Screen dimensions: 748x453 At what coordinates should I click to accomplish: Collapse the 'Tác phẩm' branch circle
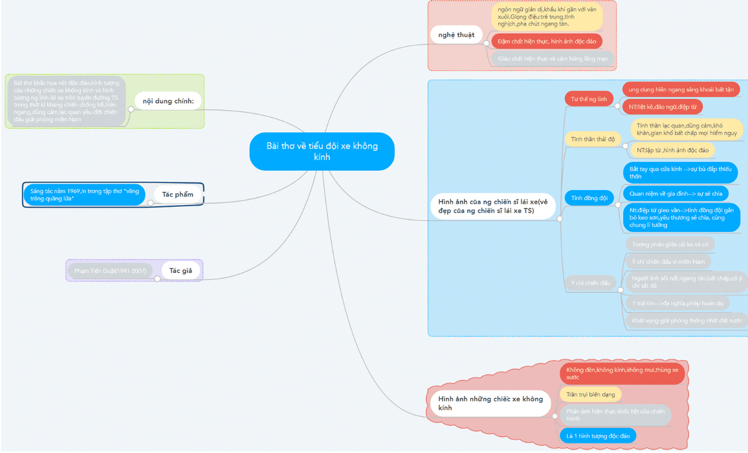click(x=151, y=203)
